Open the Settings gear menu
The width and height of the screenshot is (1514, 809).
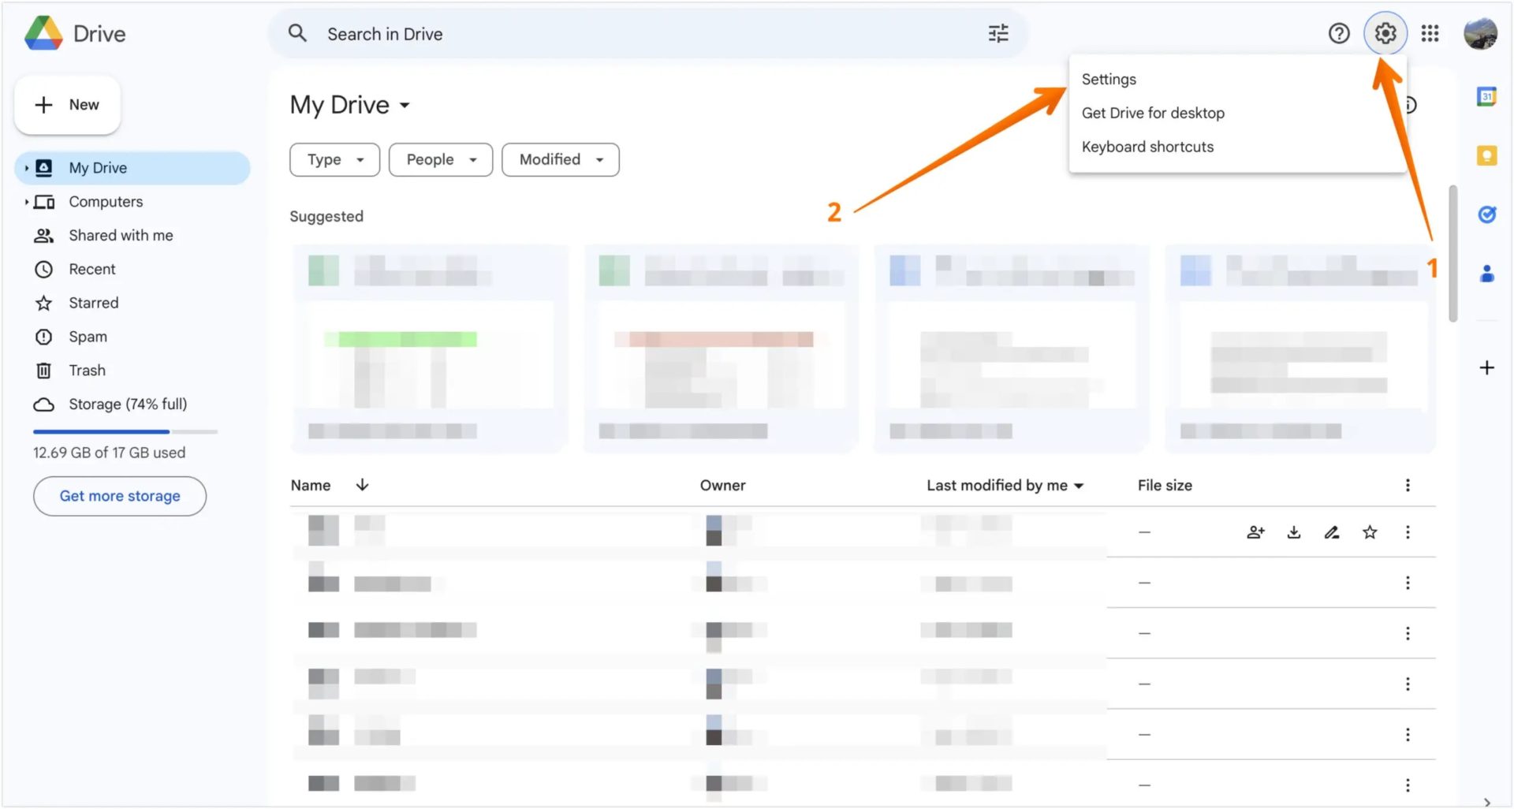click(x=1385, y=33)
